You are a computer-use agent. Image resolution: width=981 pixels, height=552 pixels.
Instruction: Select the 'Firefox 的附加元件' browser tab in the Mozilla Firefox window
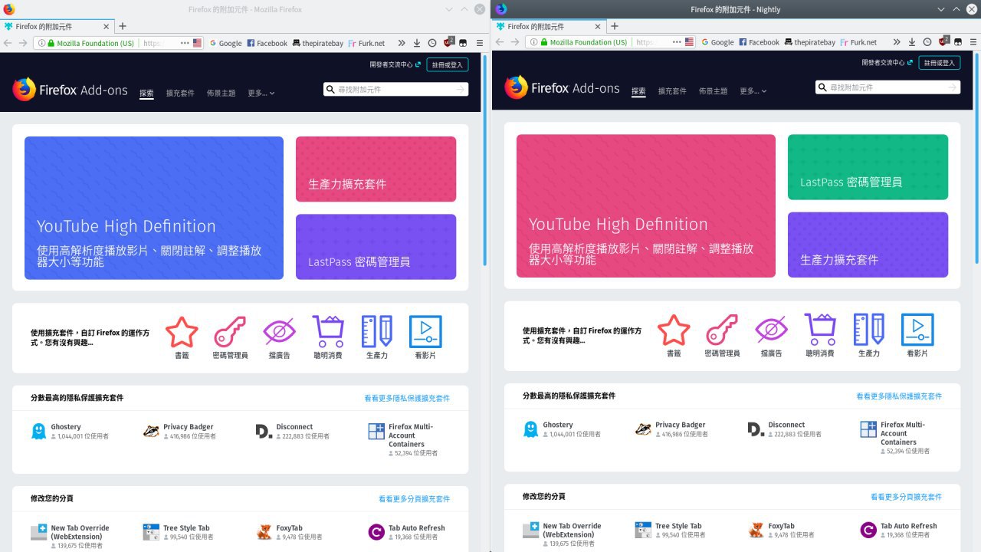click(x=57, y=26)
